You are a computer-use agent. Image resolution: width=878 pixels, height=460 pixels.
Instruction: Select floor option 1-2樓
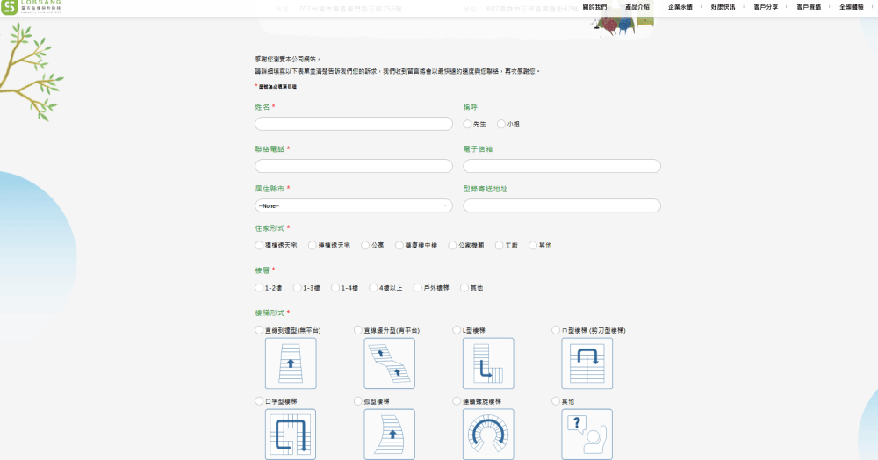point(259,288)
